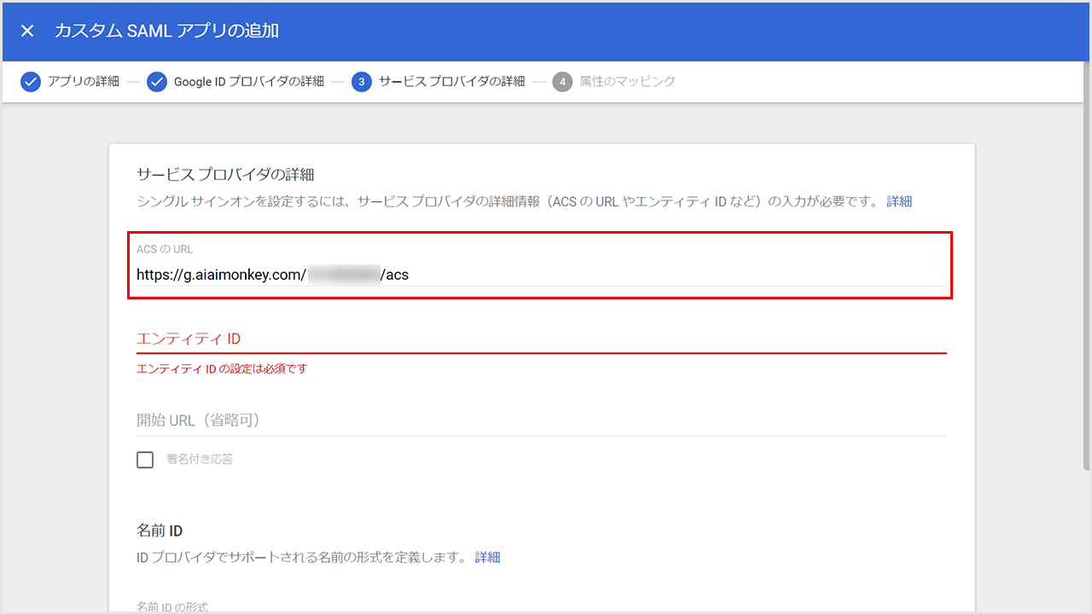Viewport: 1092px width, 614px height.
Task: Open 詳細 link in the 名前 ID section
Action: pos(487,557)
